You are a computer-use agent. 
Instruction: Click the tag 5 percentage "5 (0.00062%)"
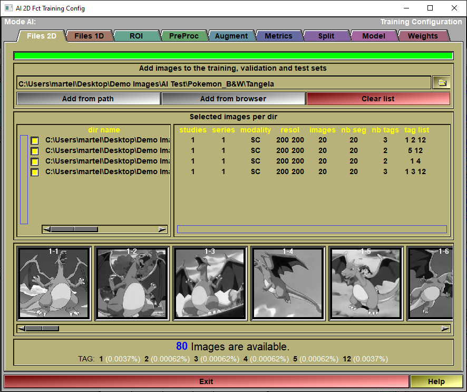[316, 359]
